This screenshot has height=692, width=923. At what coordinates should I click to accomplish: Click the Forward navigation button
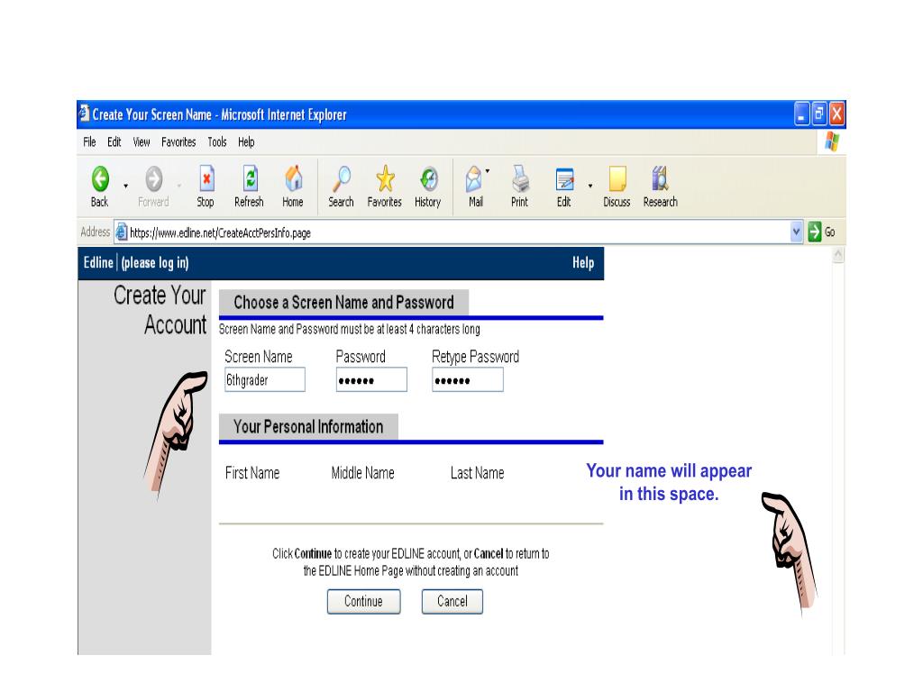(x=153, y=186)
